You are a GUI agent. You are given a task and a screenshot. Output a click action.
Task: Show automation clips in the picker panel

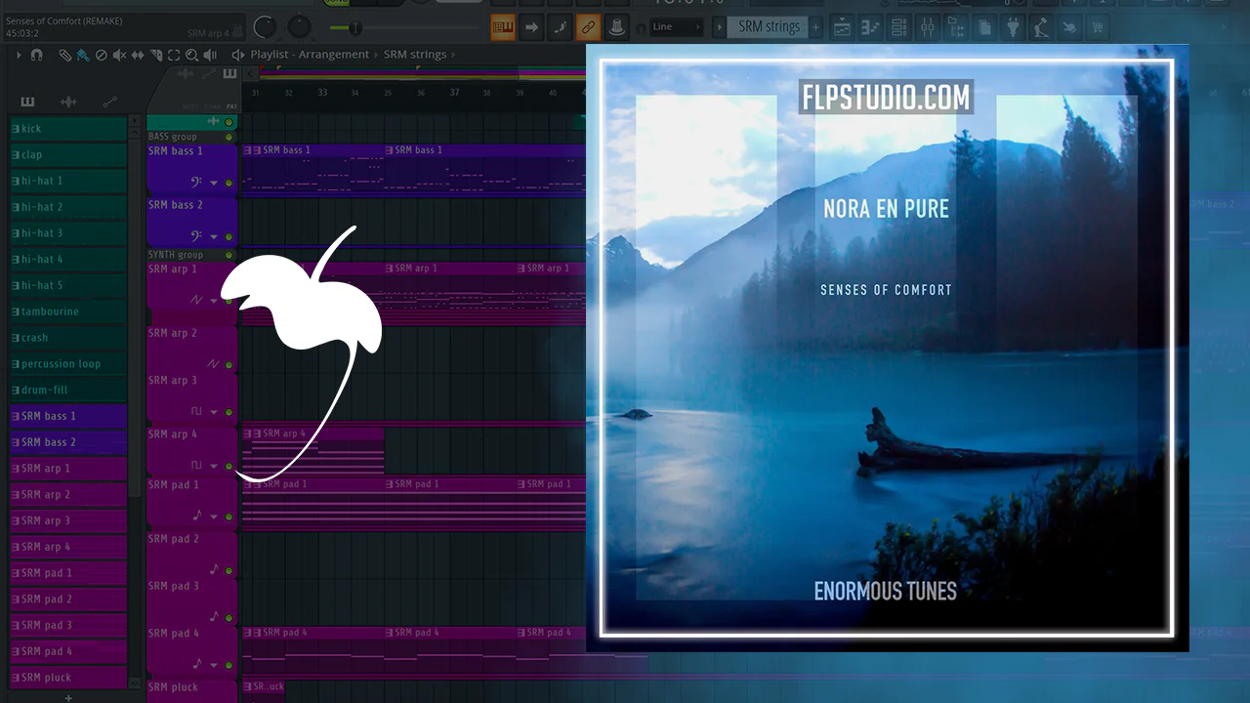coord(109,102)
